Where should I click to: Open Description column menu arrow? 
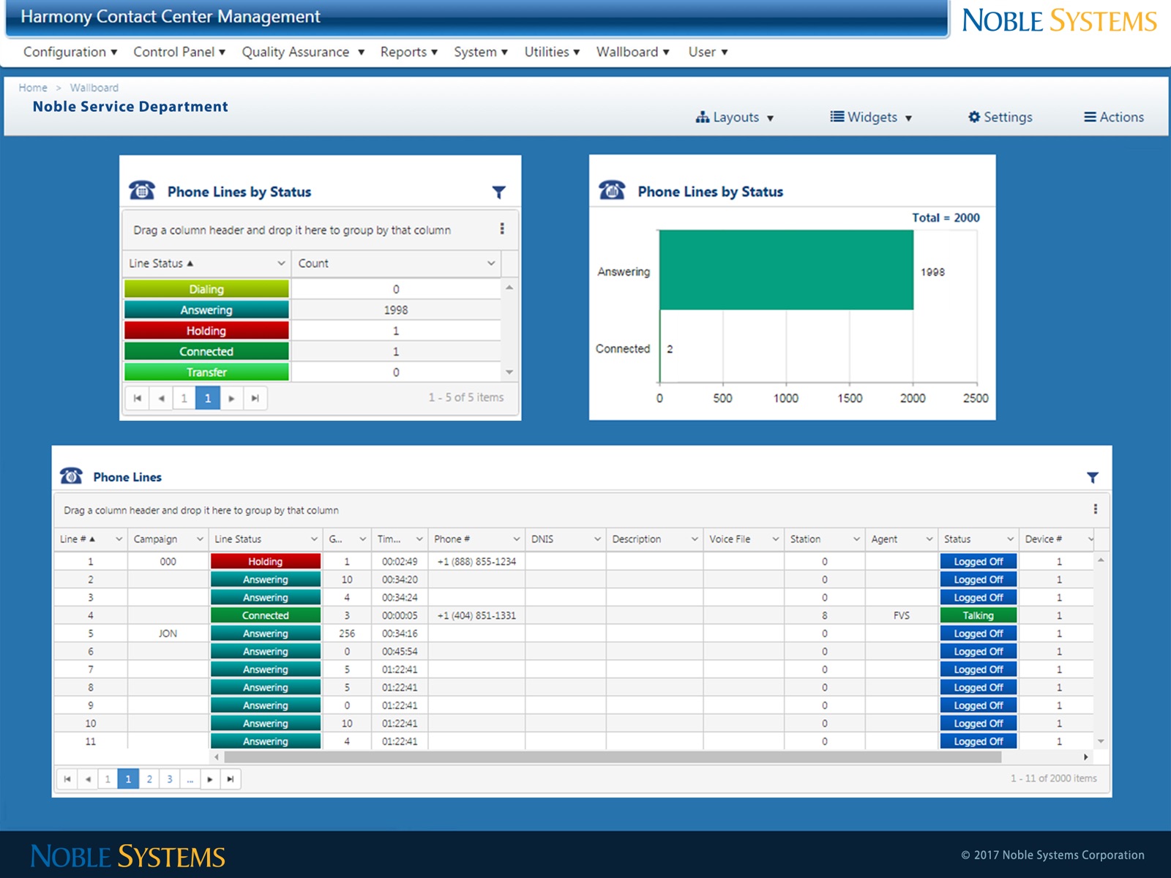click(x=695, y=539)
